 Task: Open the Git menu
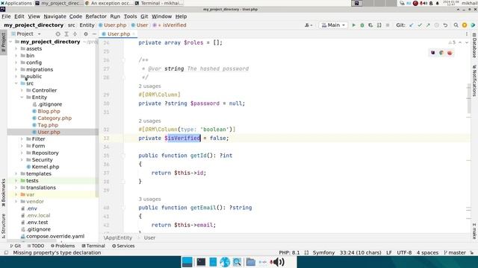(144, 16)
